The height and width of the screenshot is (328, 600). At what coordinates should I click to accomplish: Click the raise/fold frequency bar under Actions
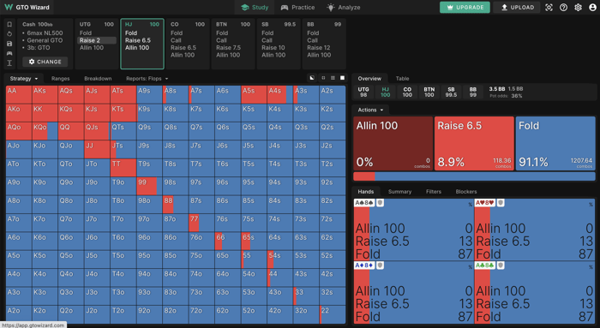tap(474, 176)
